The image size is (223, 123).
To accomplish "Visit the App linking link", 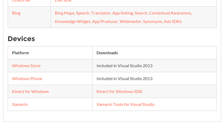I will tap(123, 13).
